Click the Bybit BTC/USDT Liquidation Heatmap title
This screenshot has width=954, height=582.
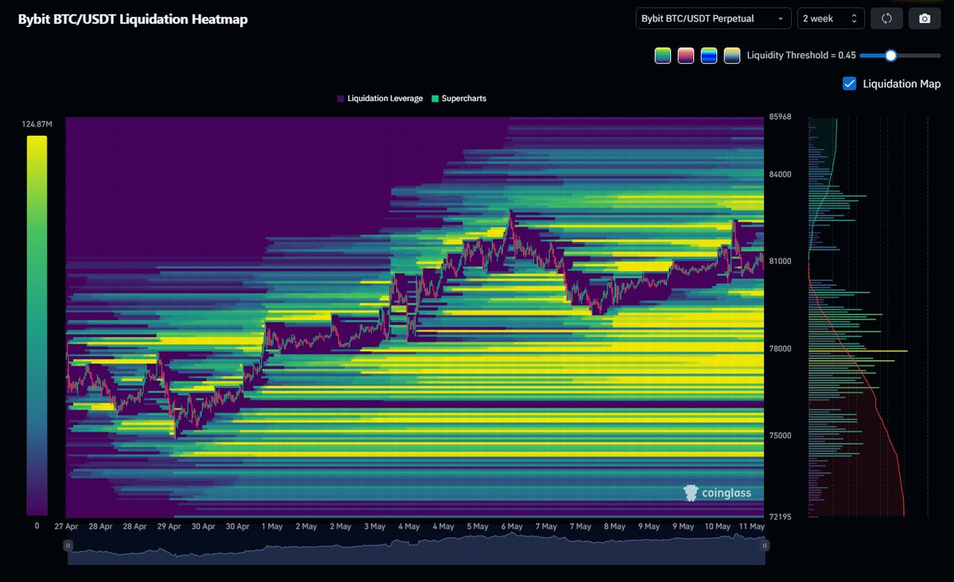[133, 19]
